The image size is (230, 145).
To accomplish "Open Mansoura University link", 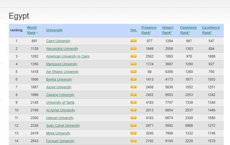I will coord(62,64).
